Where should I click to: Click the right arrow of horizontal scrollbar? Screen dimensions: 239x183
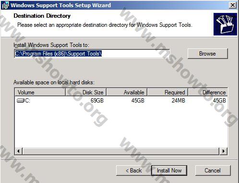(223, 151)
